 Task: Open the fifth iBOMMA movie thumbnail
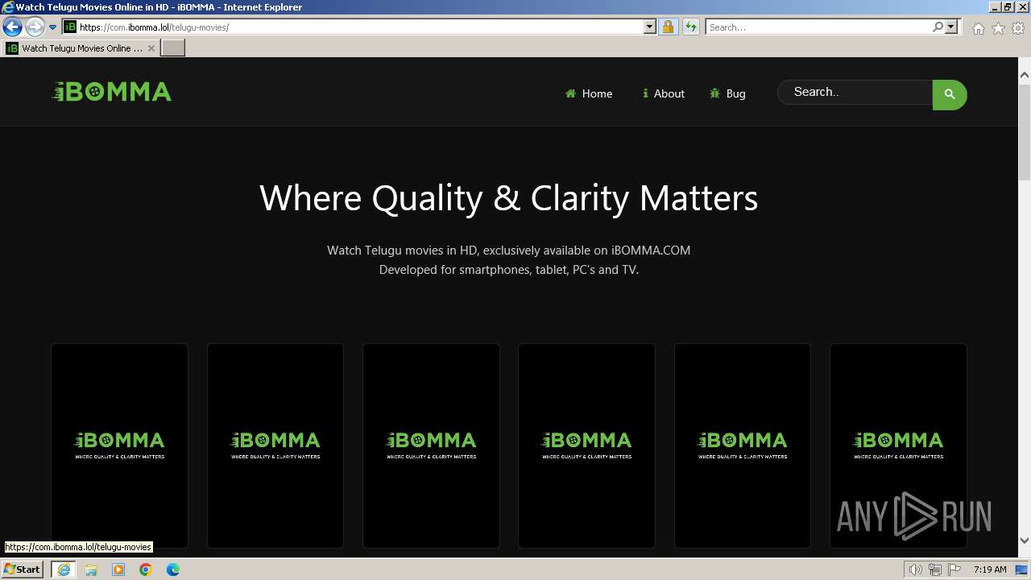click(743, 445)
